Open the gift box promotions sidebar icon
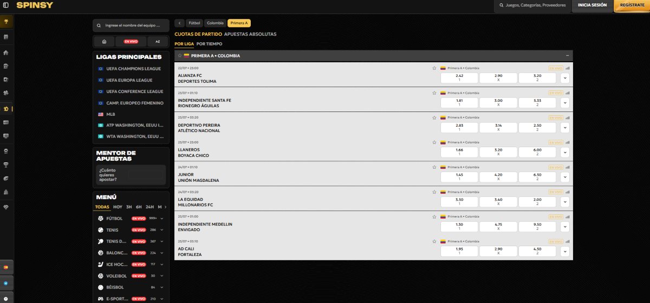Screen dimensions: 650x303 6,37
